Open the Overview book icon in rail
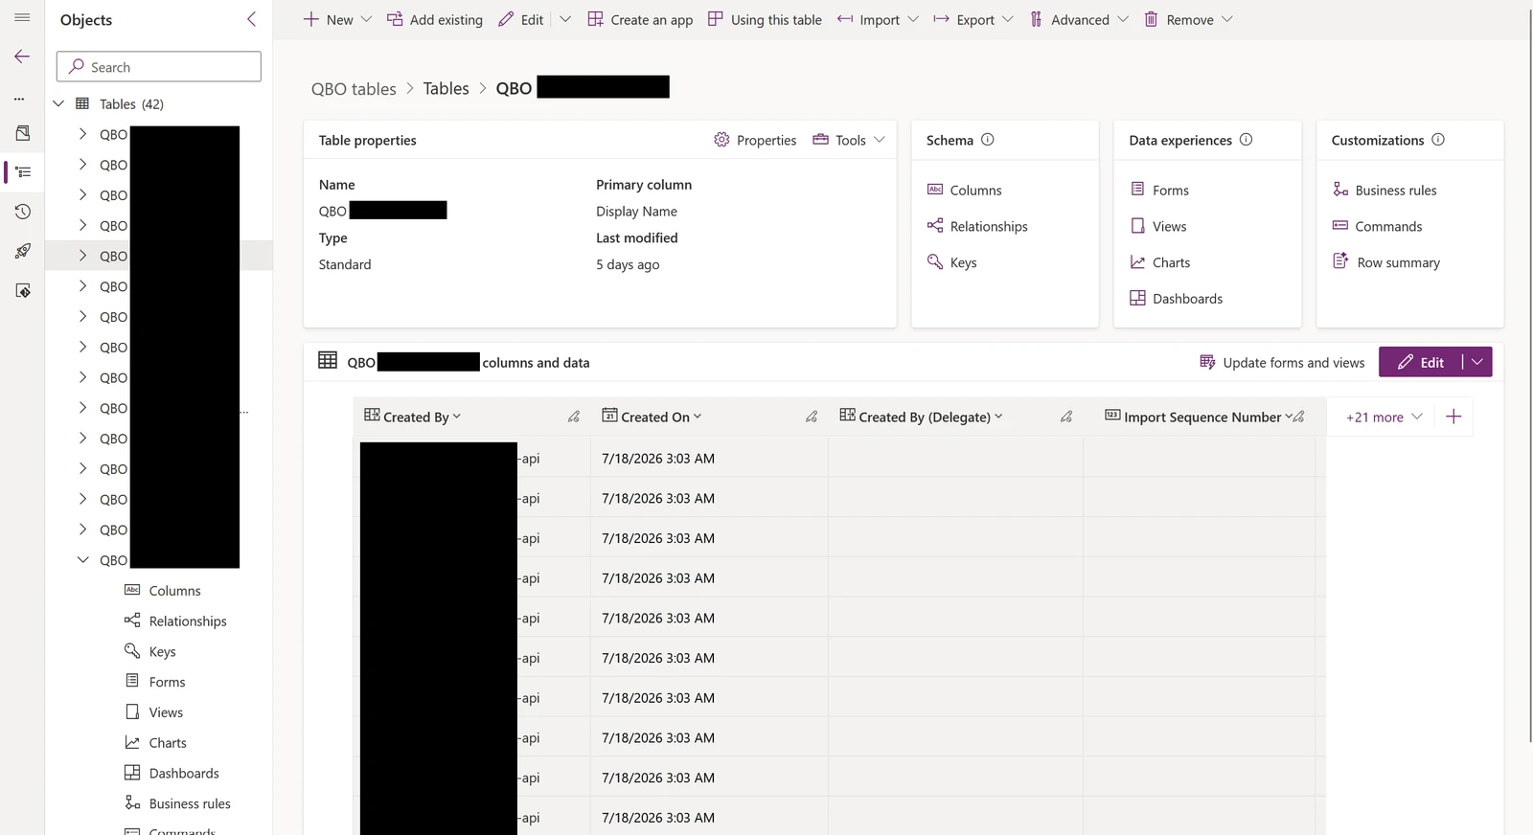1533x835 pixels. 23,133
